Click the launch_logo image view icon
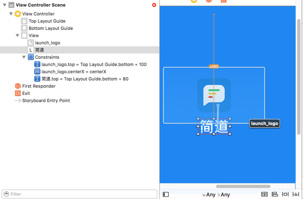 [x=30, y=43]
